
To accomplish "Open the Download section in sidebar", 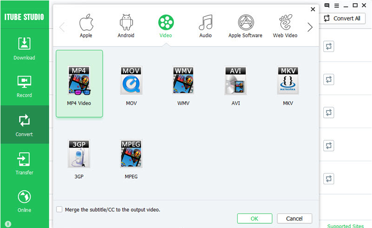I will click(x=24, y=49).
